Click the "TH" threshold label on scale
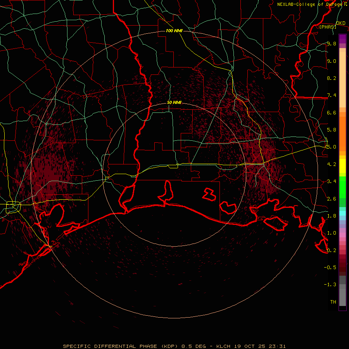This screenshot has height=349, width=349. (x=333, y=302)
